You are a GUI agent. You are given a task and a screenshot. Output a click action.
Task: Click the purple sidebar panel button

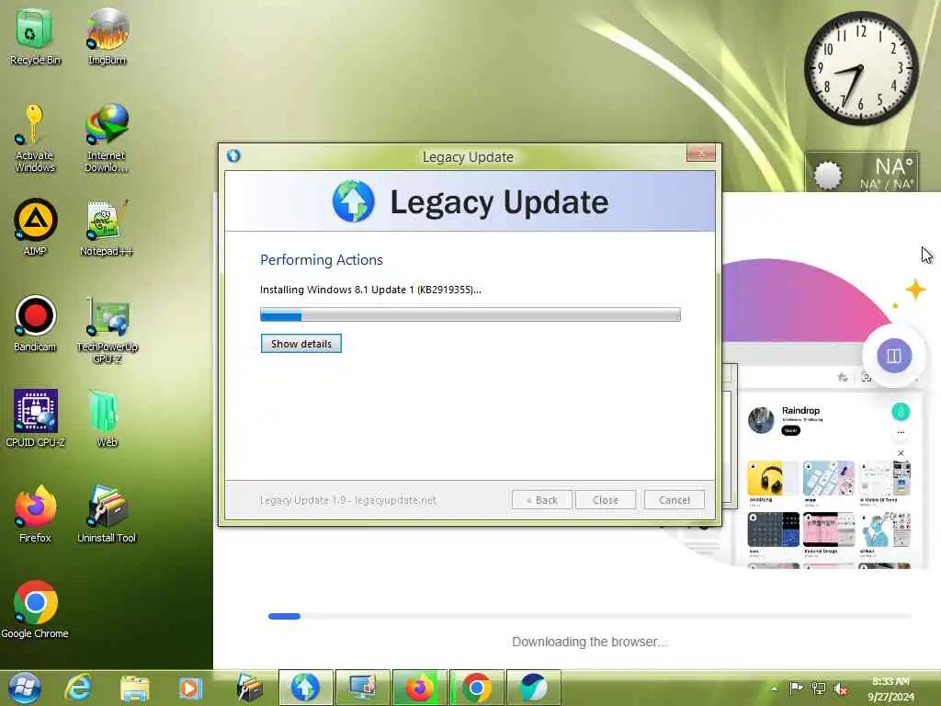point(894,356)
